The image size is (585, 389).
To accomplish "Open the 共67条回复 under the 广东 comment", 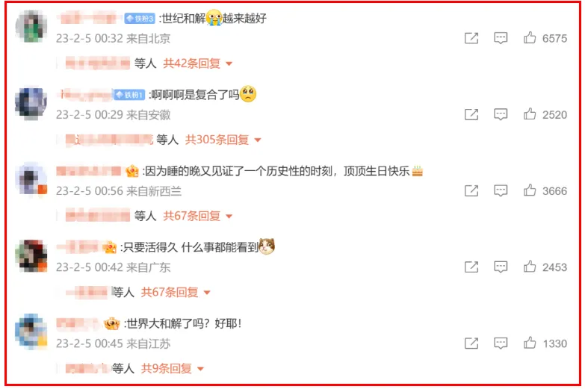I will point(176,293).
